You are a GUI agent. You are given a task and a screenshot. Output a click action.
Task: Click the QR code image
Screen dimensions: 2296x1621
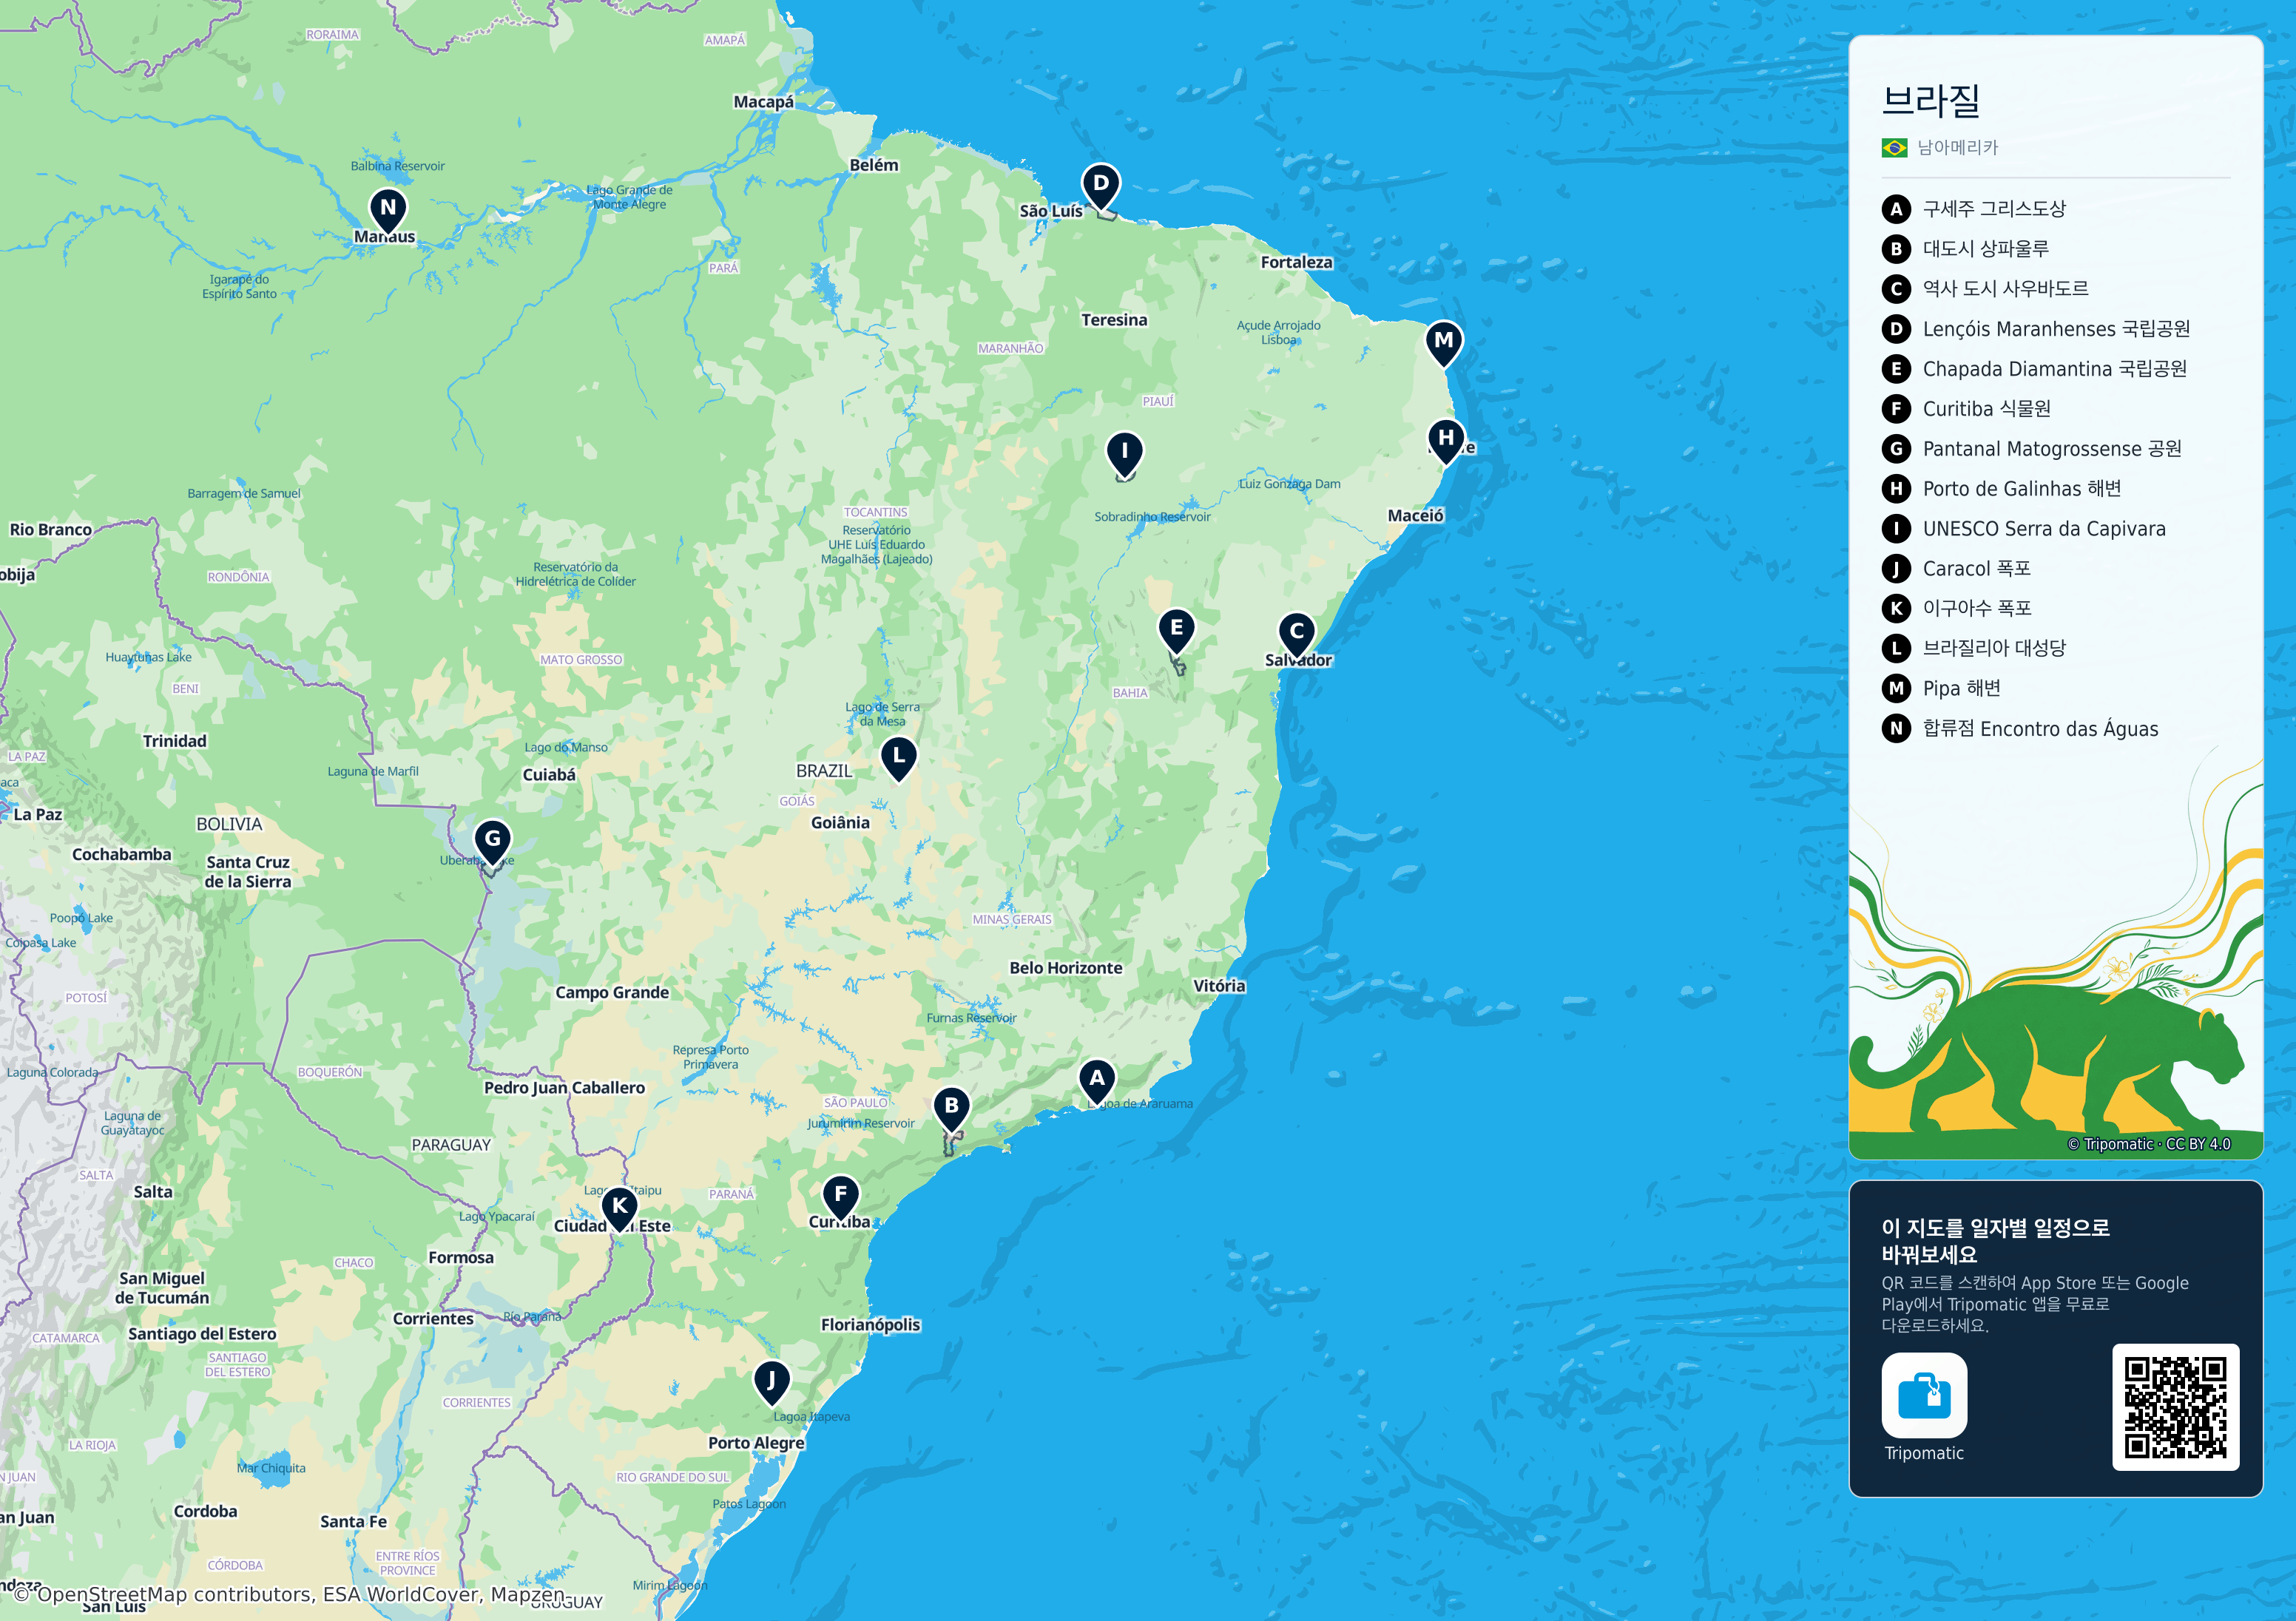click(2175, 1407)
